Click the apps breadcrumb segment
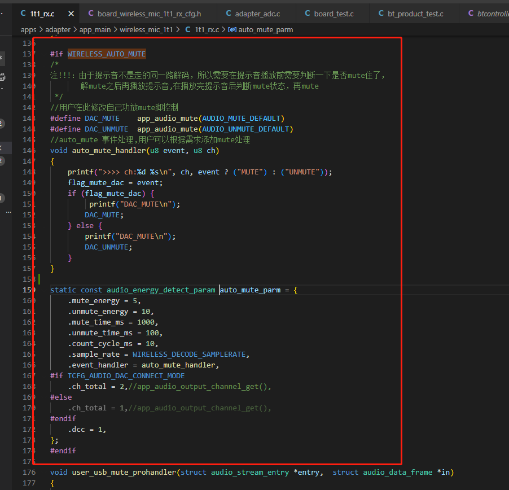The image size is (509, 490). click(29, 30)
